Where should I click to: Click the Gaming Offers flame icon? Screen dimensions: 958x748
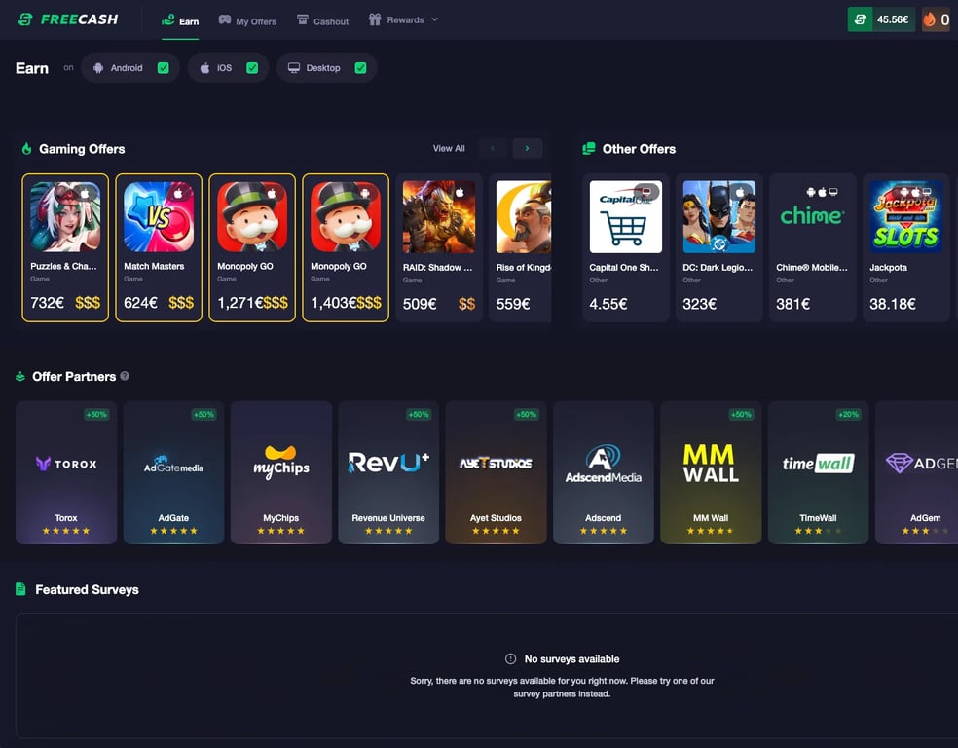(x=26, y=148)
